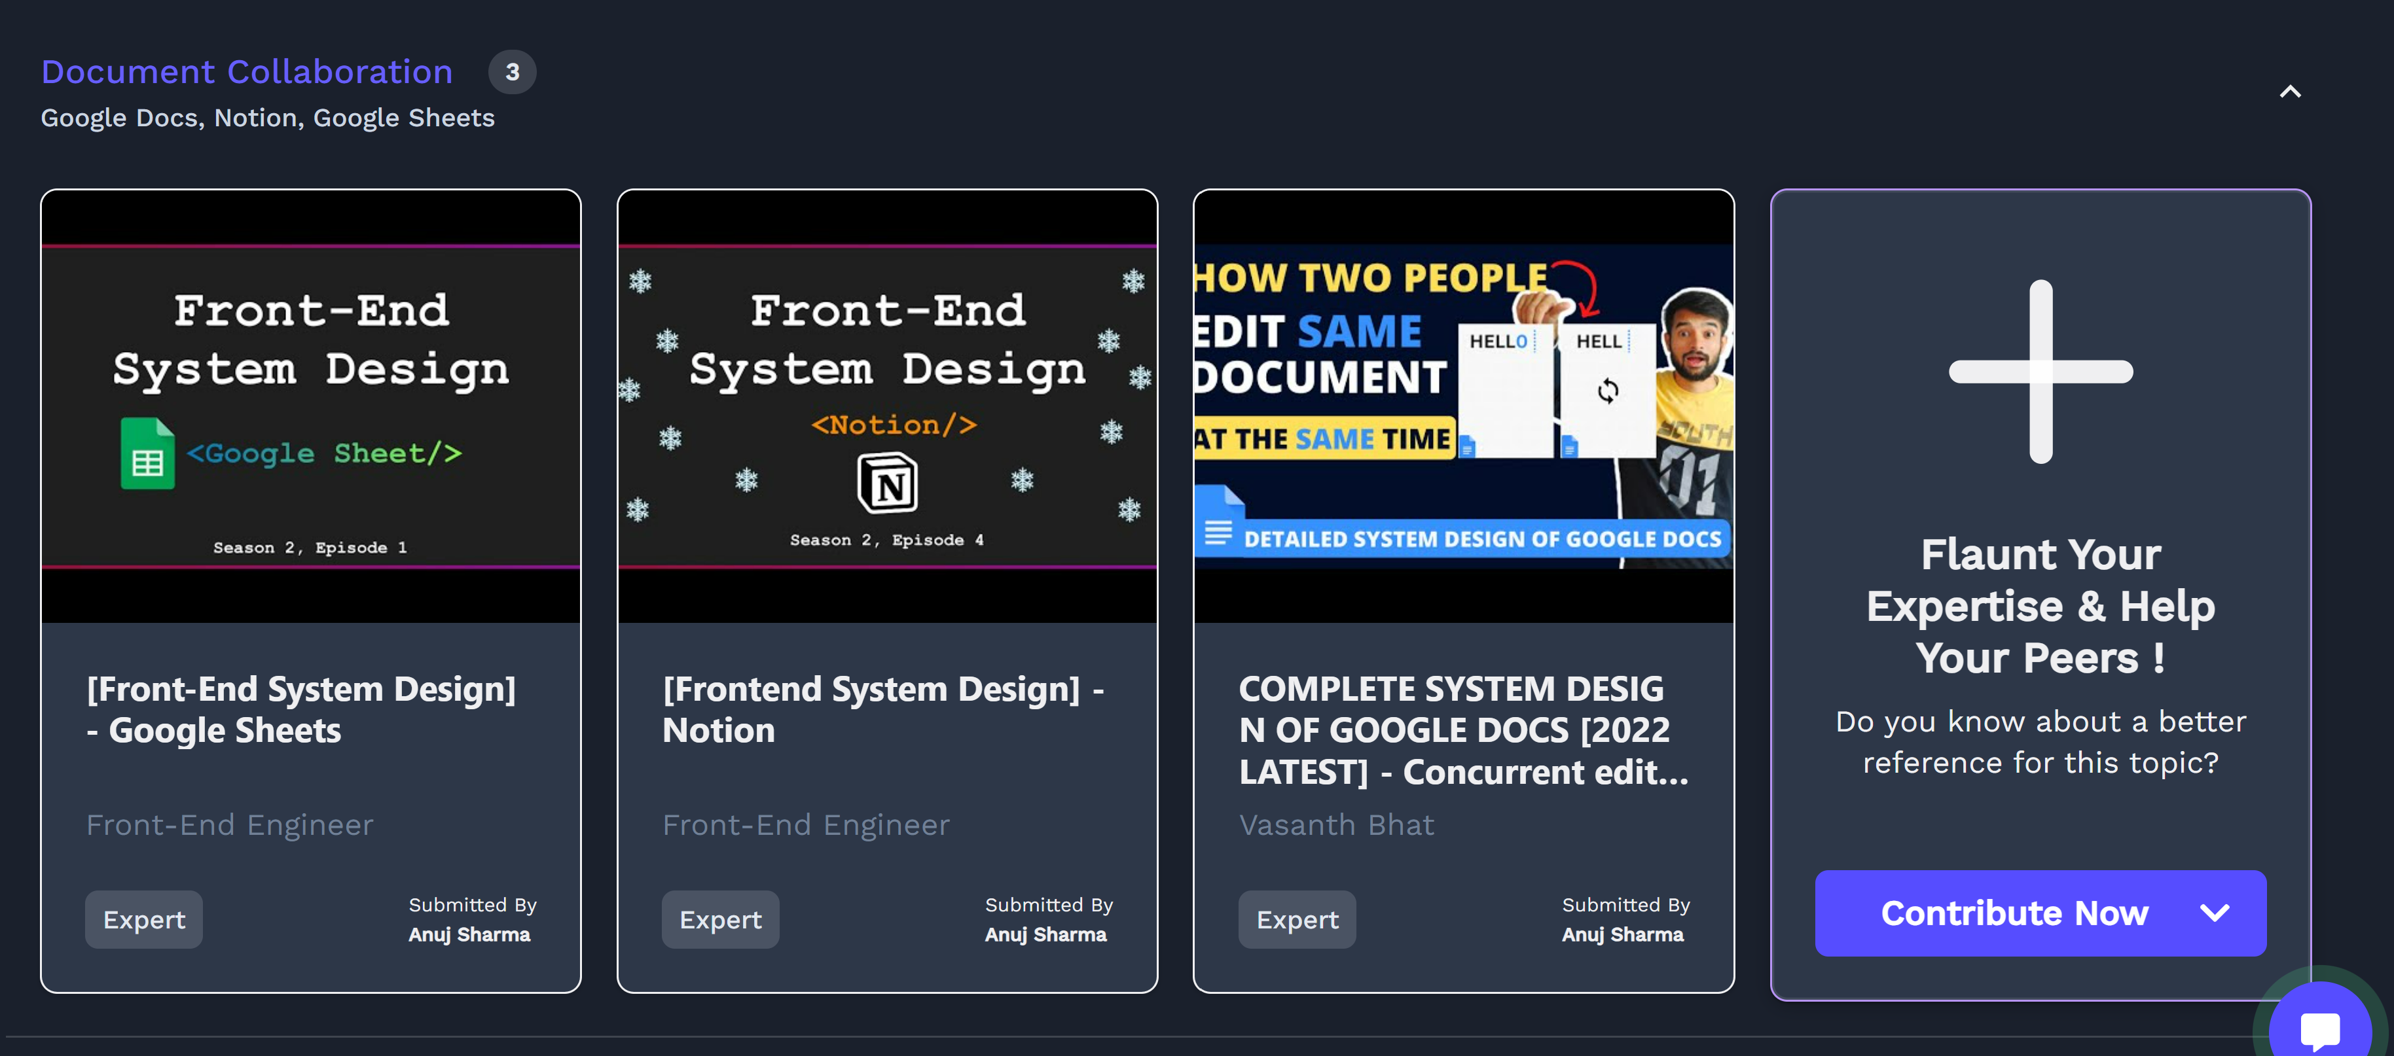Click Submitted By label on Notion card
Image resolution: width=2394 pixels, height=1056 pixels.
(1049, 905)
